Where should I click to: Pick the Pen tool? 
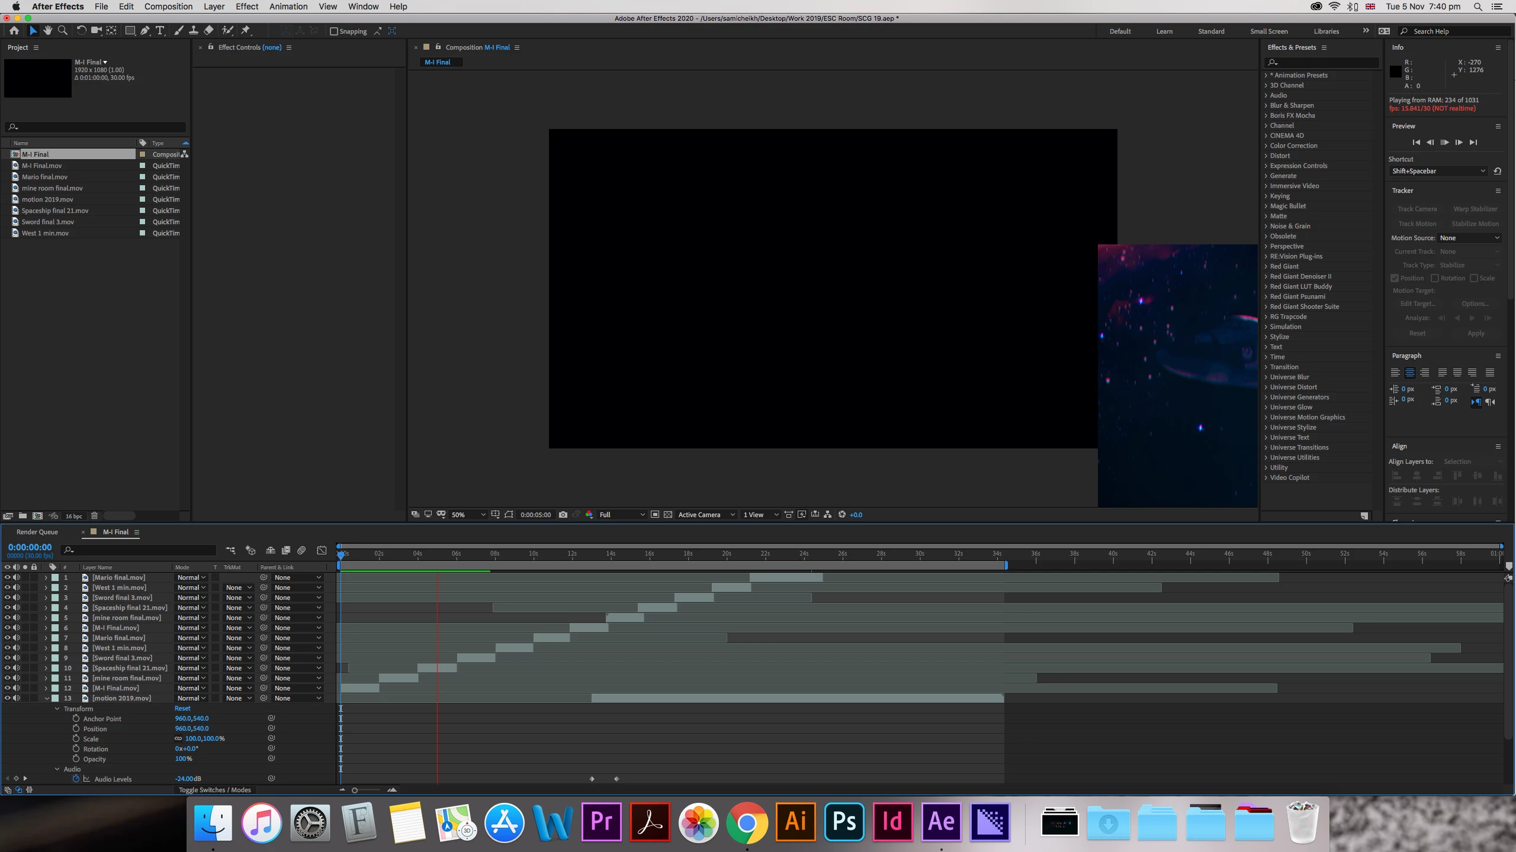click(145, 31)
